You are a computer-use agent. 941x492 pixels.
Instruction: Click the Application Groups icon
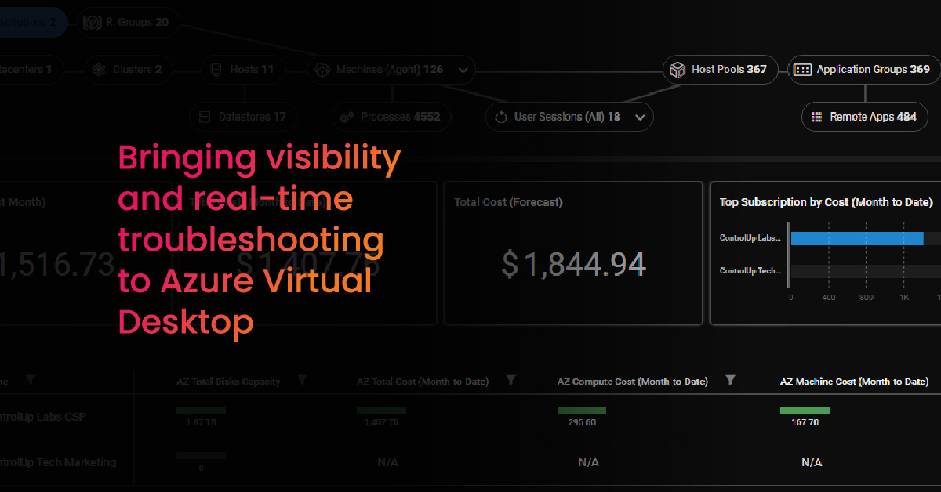coord(802,70)
